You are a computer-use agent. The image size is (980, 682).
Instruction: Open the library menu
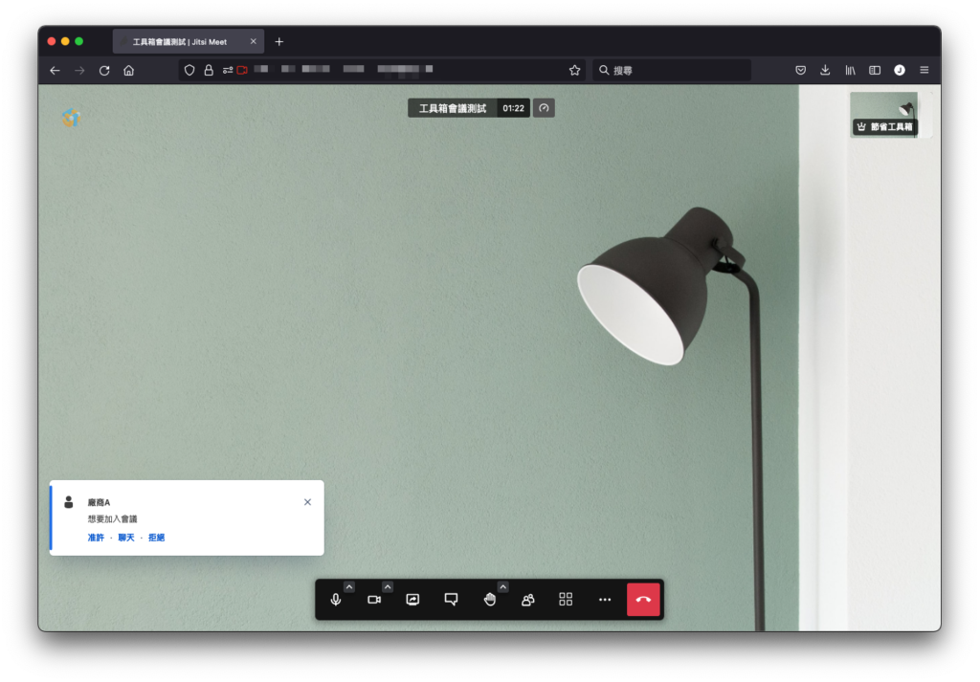[x=850, y=71]
